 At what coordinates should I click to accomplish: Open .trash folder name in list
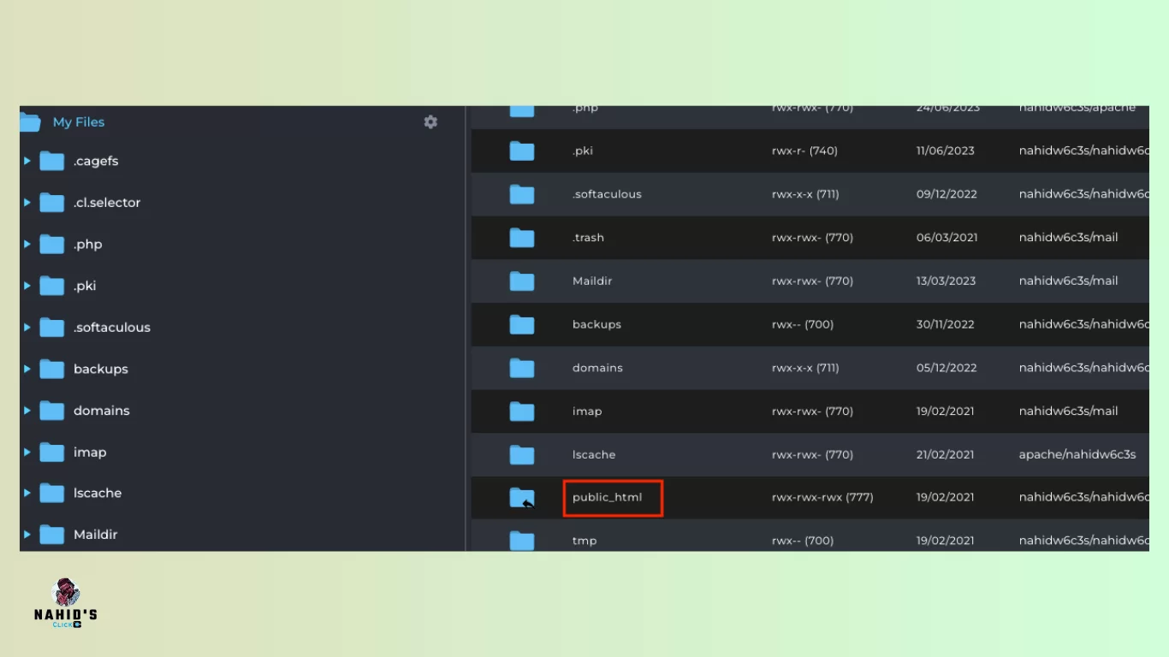pyautogui.click(x=588, y=238)
